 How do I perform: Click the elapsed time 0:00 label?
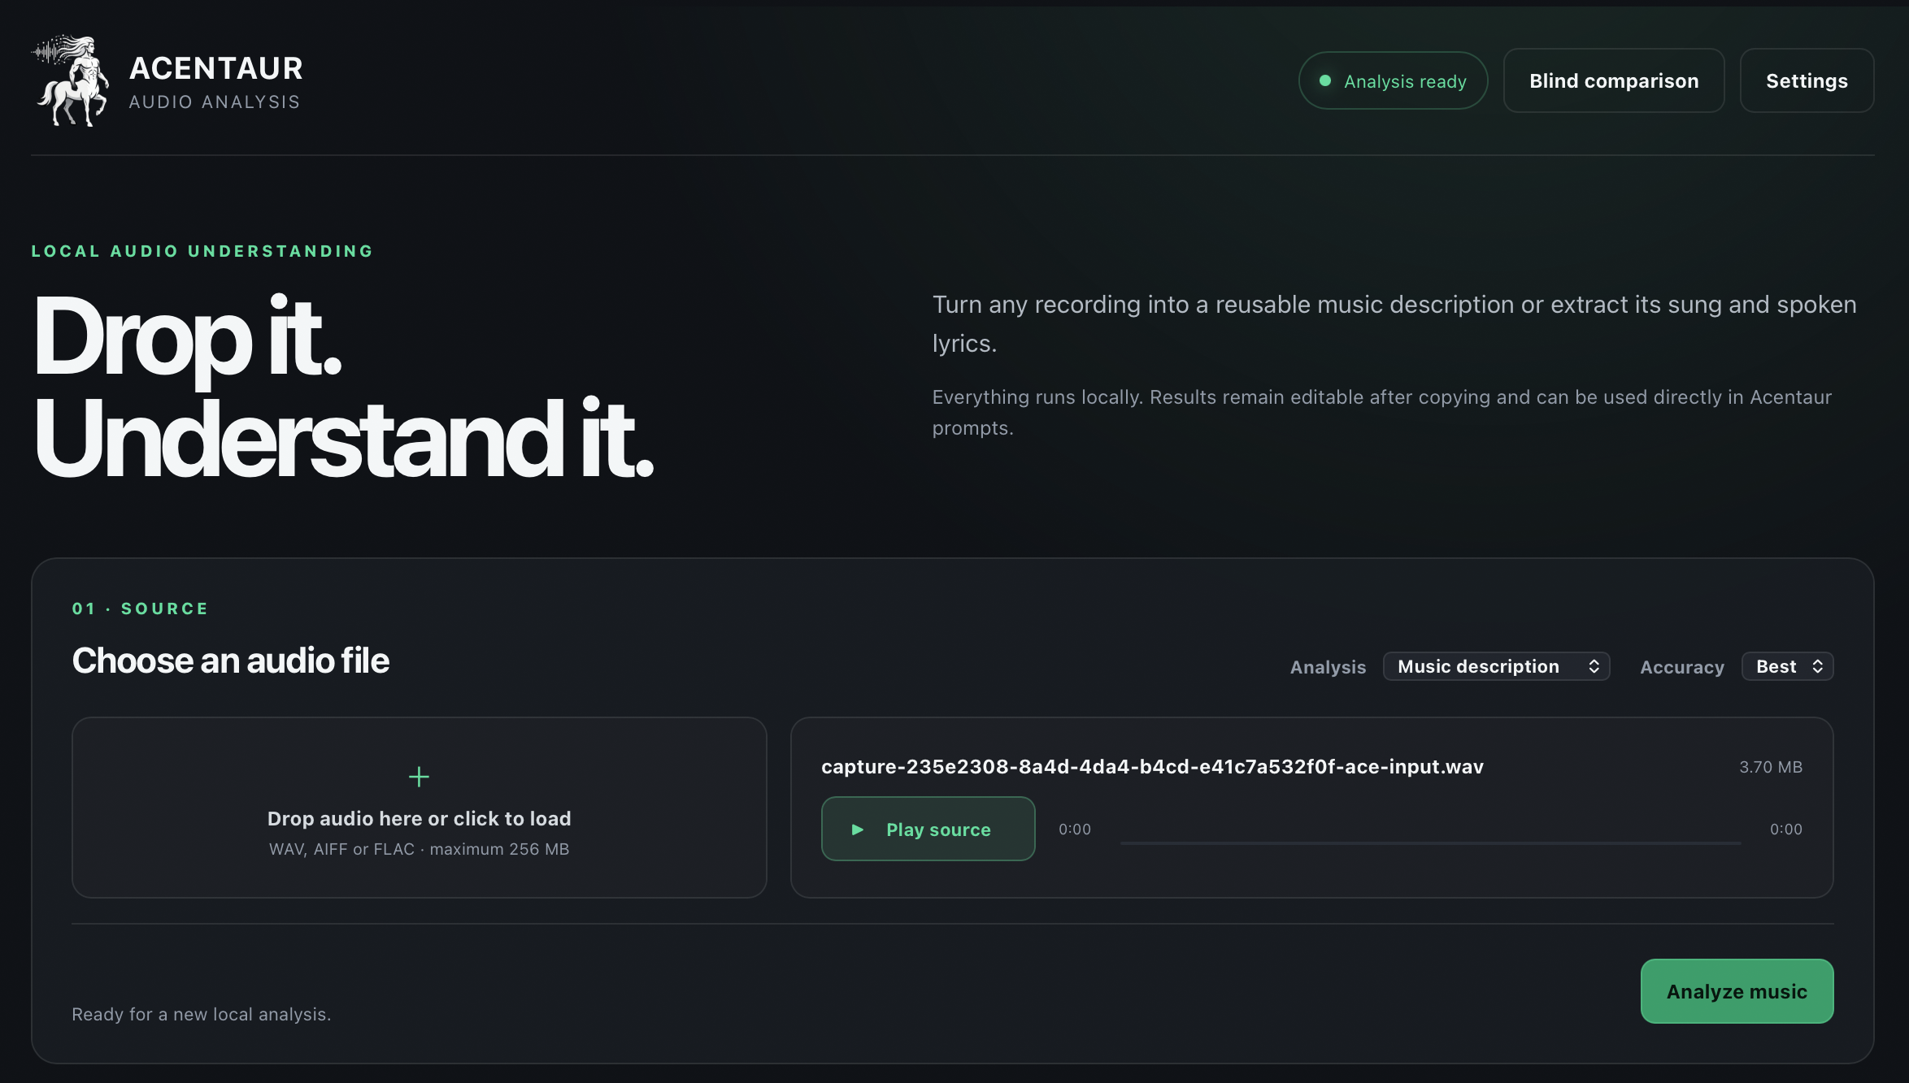(1075, 830)
